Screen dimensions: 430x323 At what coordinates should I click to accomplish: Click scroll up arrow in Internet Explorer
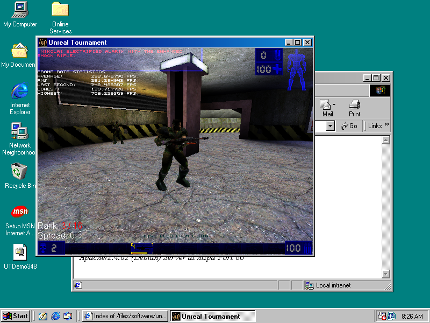[385, 140]
